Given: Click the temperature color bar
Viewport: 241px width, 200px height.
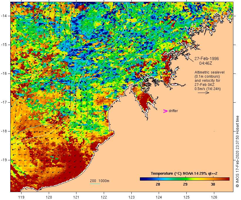Looking at the screenshot, I should click(185, 179).
